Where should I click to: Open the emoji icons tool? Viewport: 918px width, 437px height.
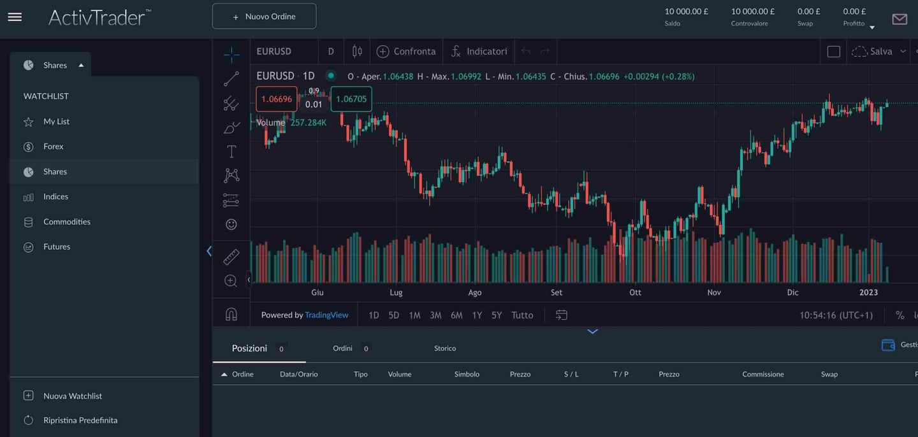pos(231,224)
